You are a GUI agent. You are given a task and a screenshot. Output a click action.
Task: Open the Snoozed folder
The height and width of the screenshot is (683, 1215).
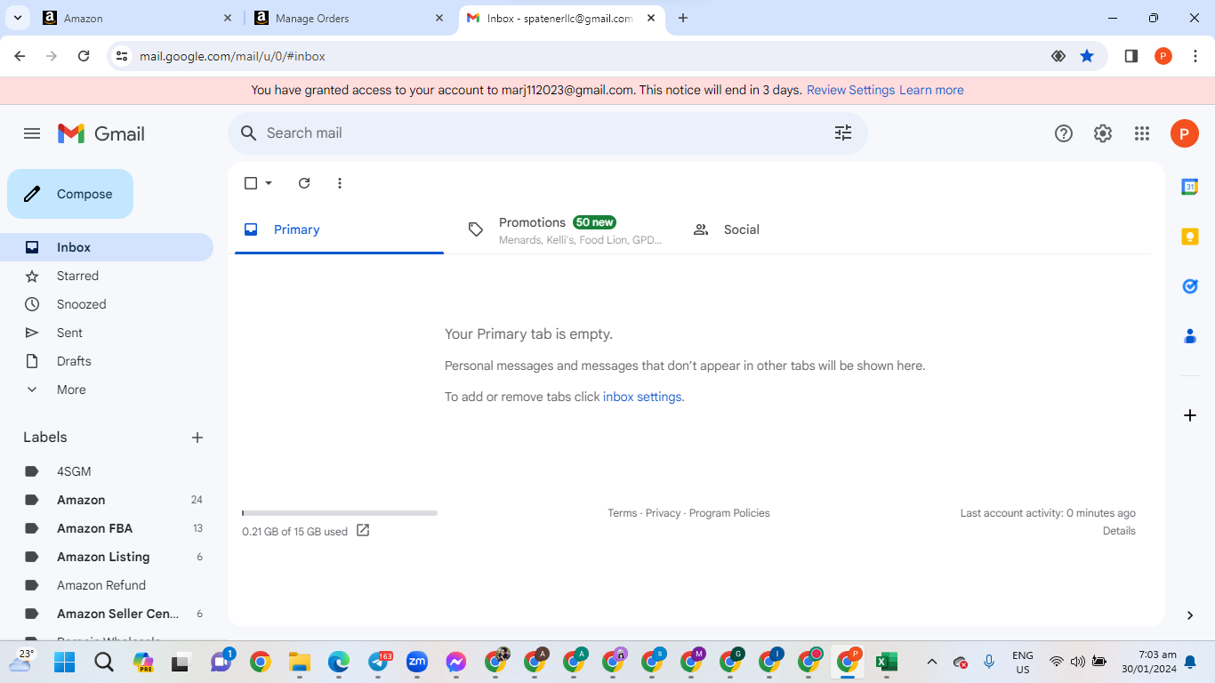107,304
